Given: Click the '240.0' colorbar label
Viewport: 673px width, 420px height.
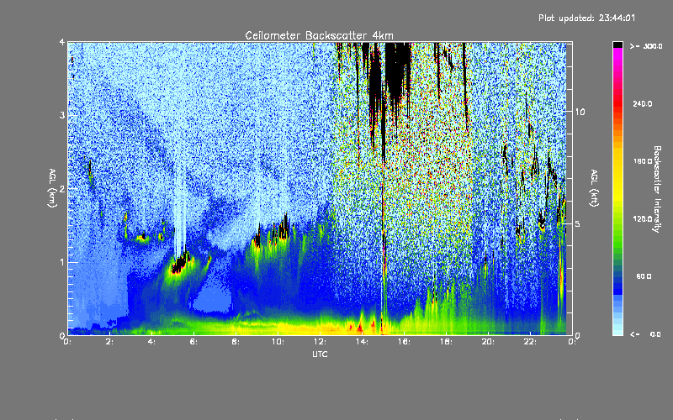Looking at the screenshot, I should coord(643,103).
